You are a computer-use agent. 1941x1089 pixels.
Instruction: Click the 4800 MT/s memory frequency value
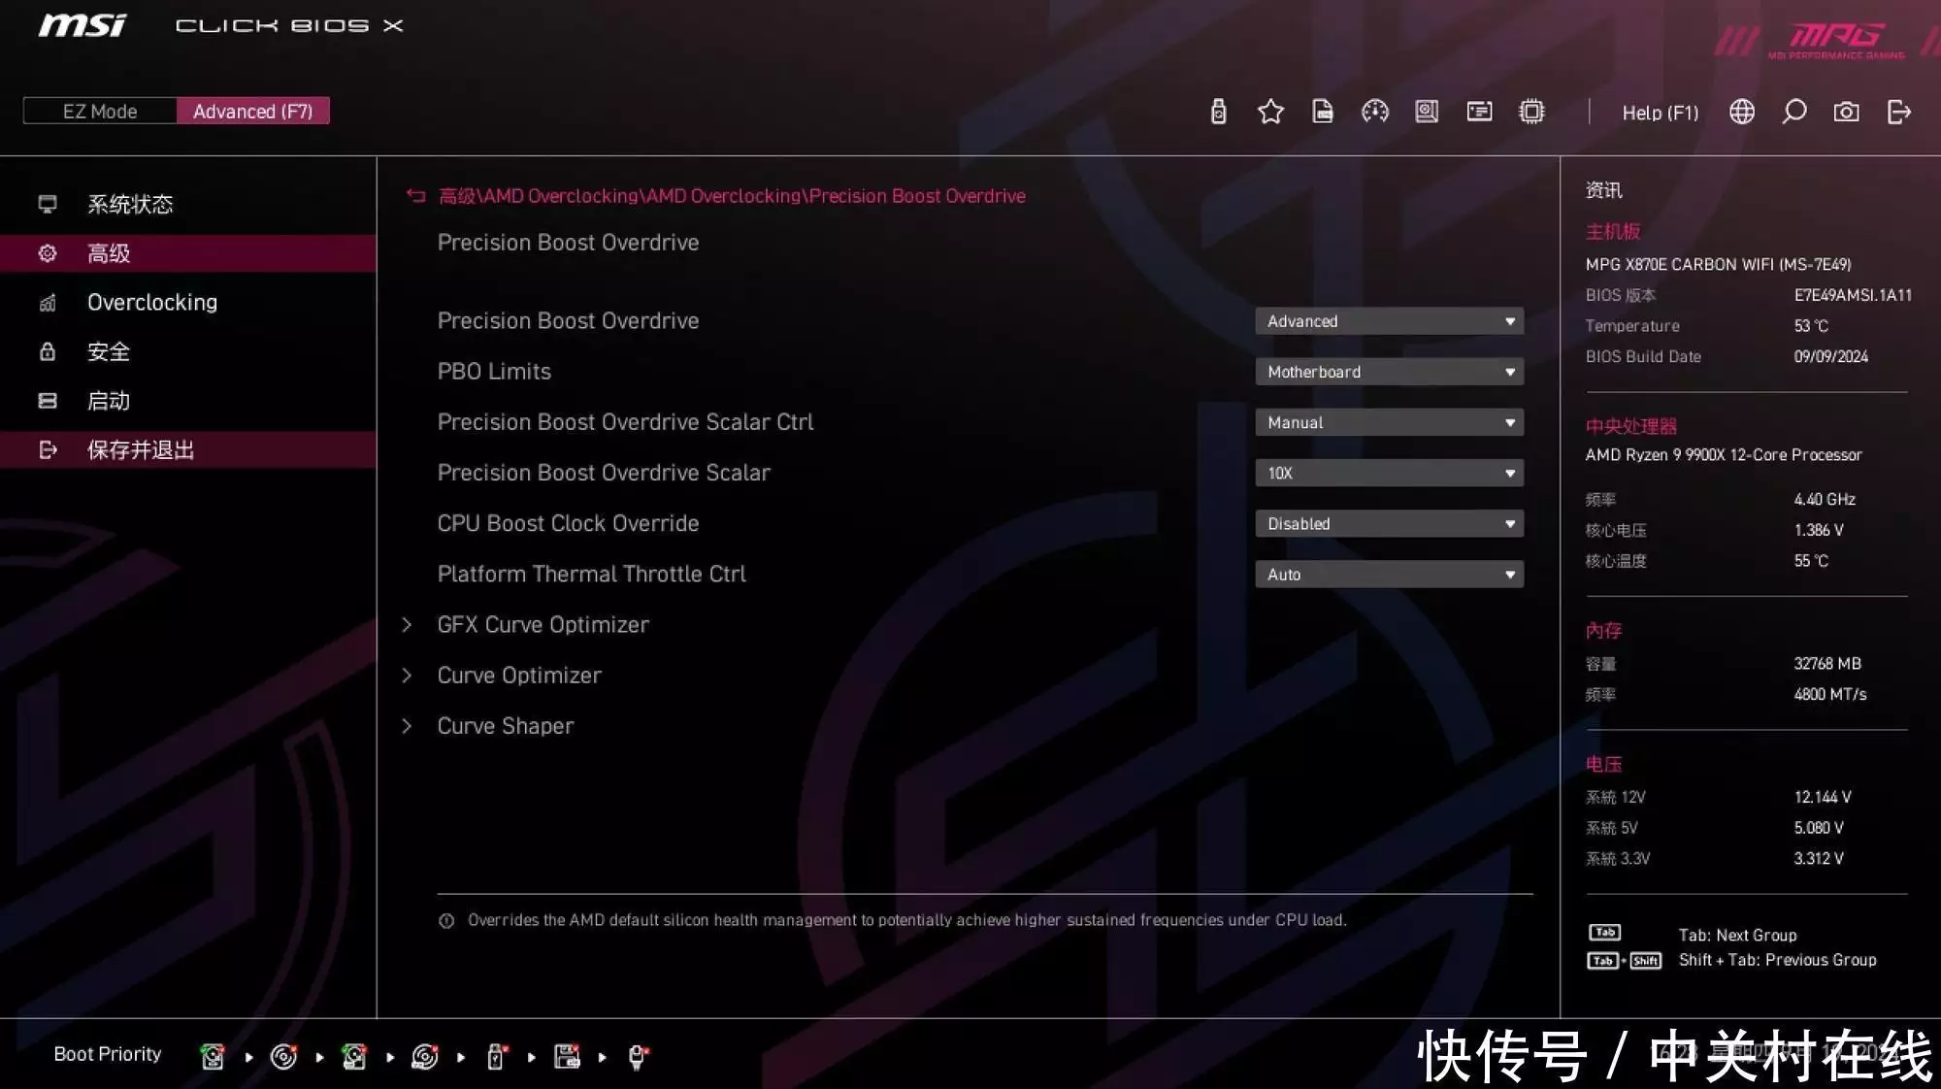[x=1829, y=694]
